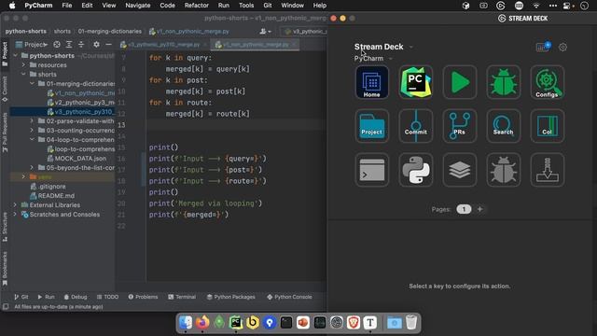Add a new Stream Deck page
This screenshot has width=597, height=336.
[480, 209]
